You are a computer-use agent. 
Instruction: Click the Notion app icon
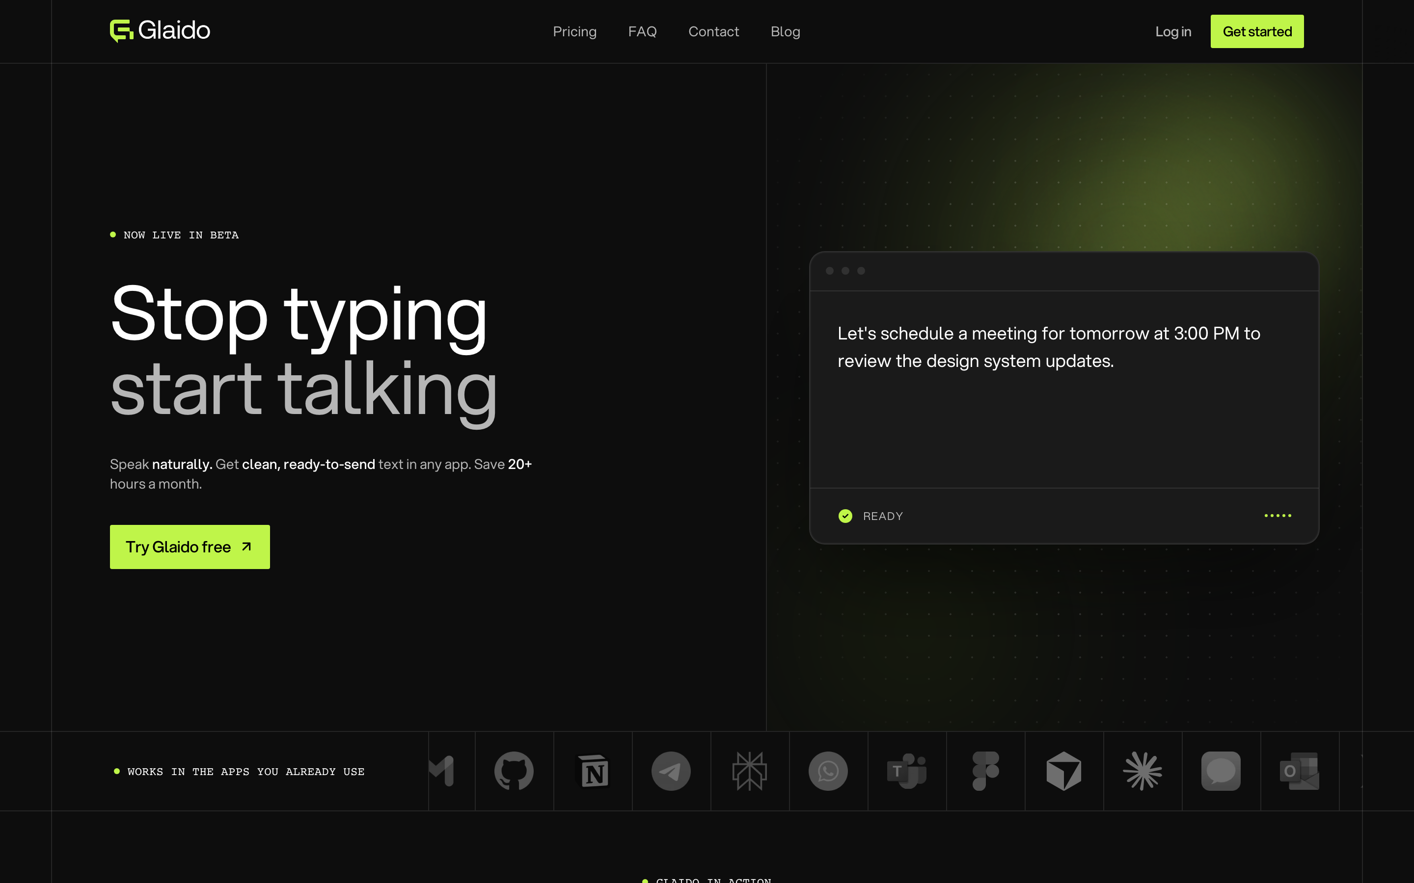click(x=593, y=771)
